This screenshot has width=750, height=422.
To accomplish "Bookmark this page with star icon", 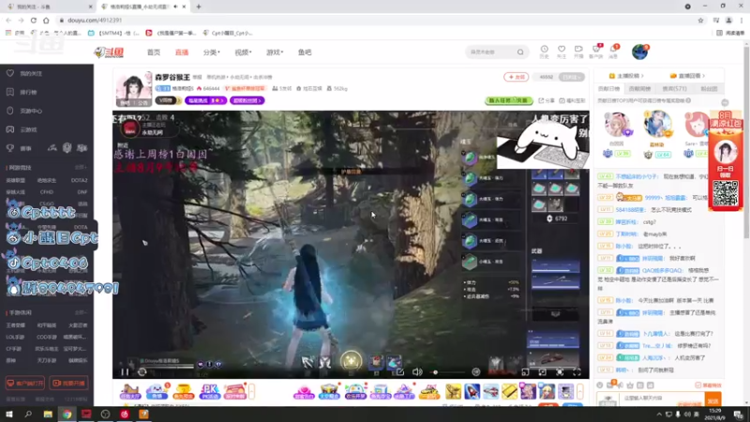I will pyautogui.click(x=700, y=20).
